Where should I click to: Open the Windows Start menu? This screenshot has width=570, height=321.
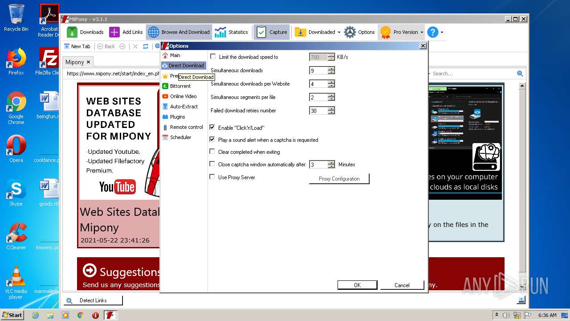(12, 315)
